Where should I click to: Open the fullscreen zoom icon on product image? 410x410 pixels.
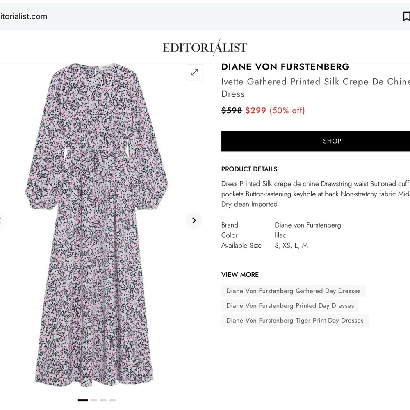195,72
